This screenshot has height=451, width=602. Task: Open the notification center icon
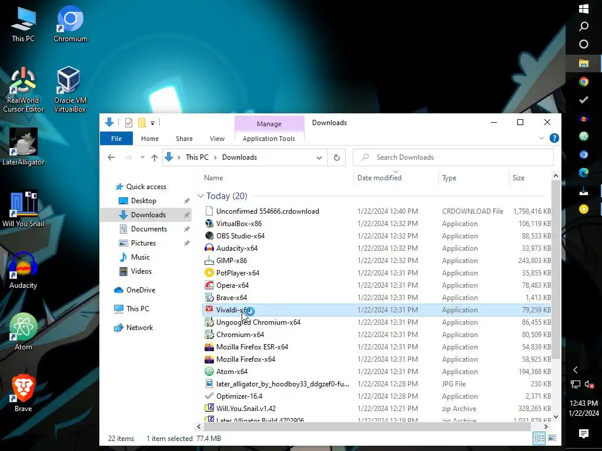[x=584, y=434]
